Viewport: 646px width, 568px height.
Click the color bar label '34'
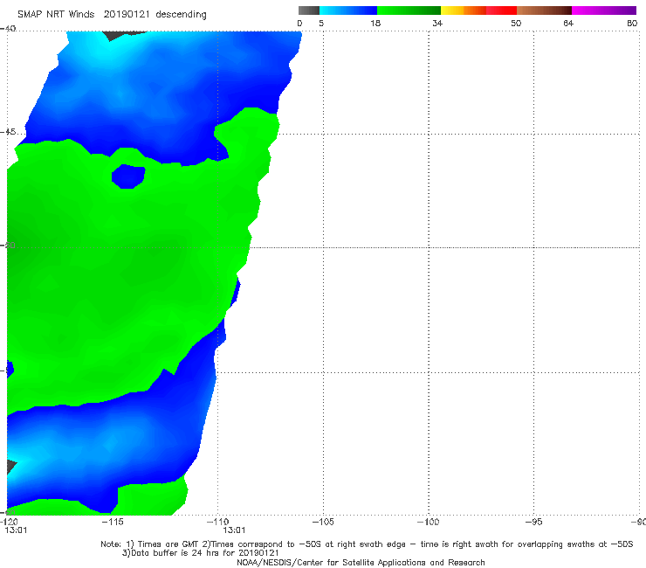point(437,23)
